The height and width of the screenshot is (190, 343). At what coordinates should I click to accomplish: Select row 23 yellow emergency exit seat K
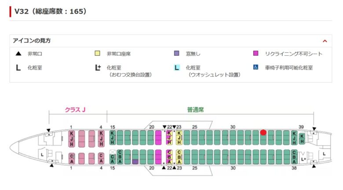pyautogui.click(x=179, y=133)
